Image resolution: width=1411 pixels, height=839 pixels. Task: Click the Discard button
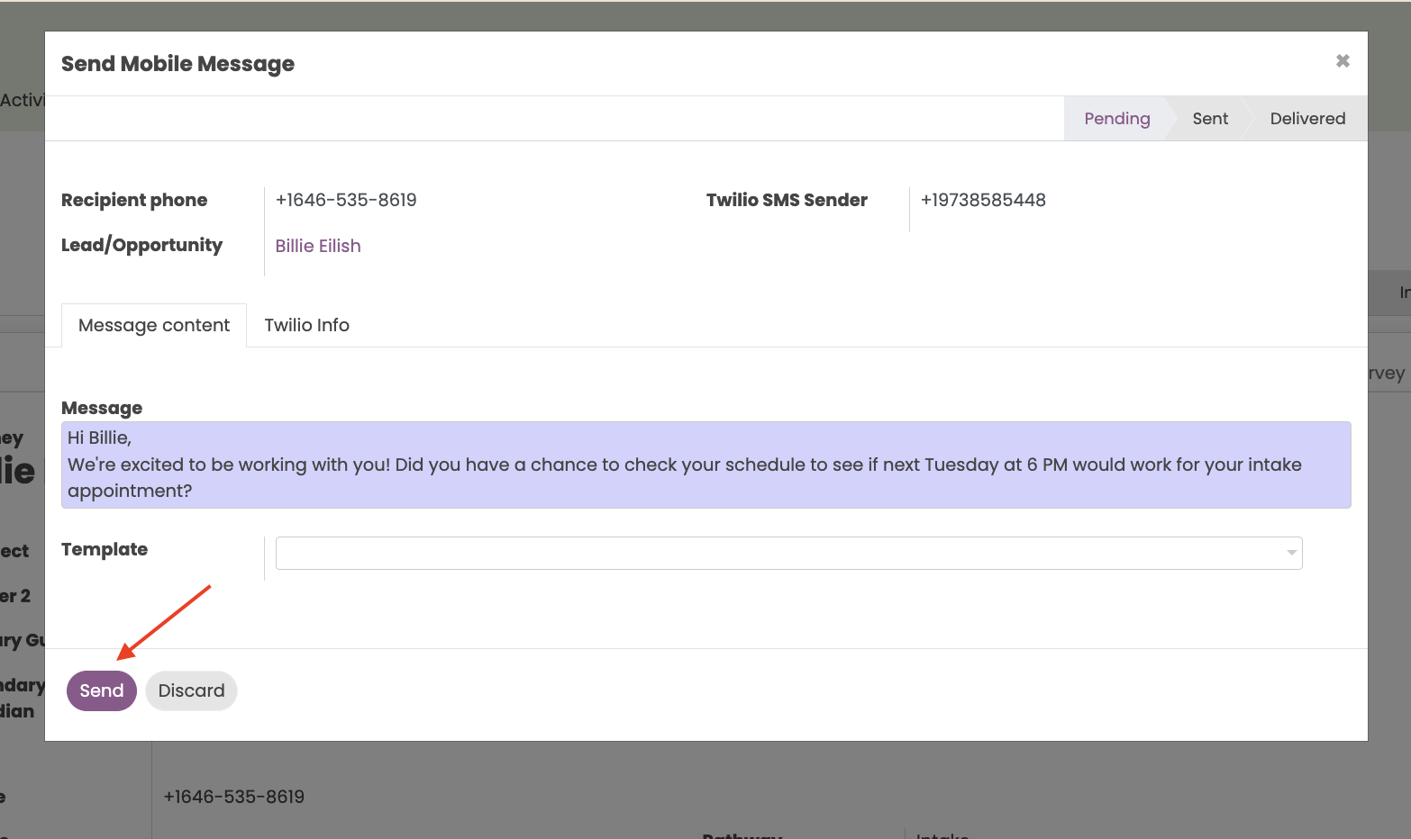191,690
